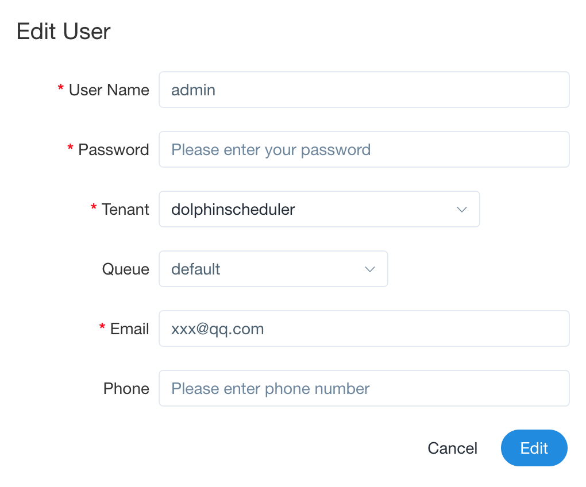586x487 pixels.
Task: Focus the Email field with xxx@qq.com
Action: pyautogui.click(x=364, y=329)
